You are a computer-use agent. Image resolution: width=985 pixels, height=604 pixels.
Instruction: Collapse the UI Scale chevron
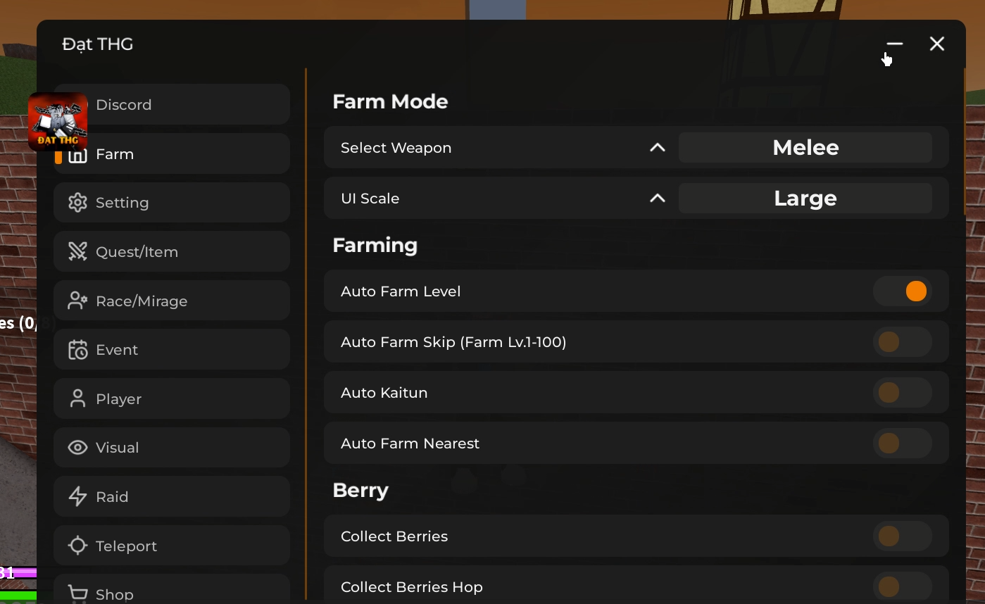(x=657, y=199)
